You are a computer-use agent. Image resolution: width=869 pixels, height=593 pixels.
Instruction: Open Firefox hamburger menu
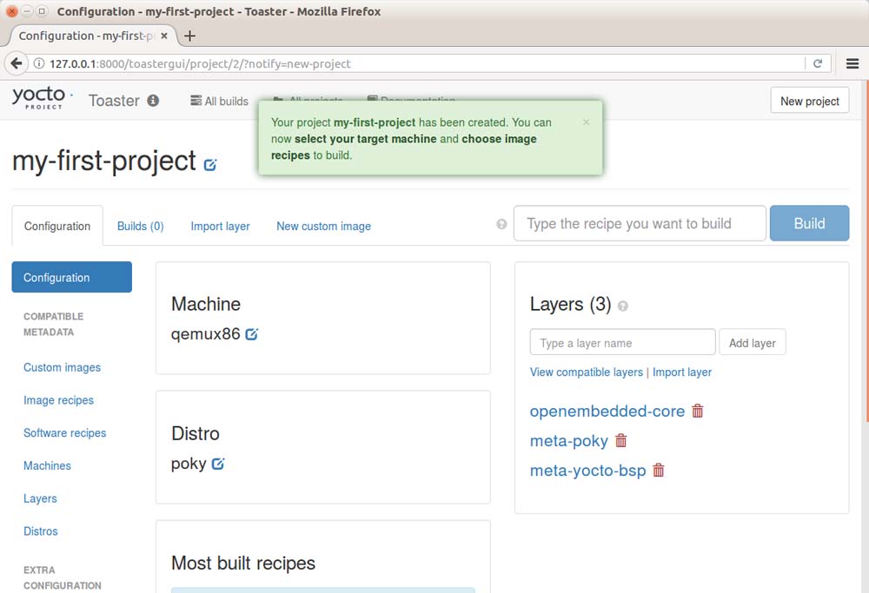(852, 63)
